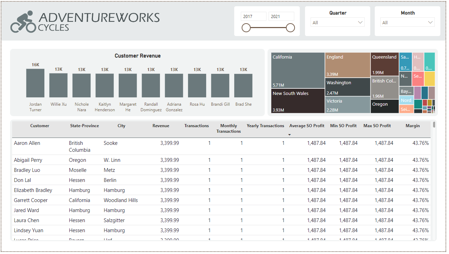Click the Woodland Hills city cell
This screenshot has height=254, width=449.
coord(121,200)
